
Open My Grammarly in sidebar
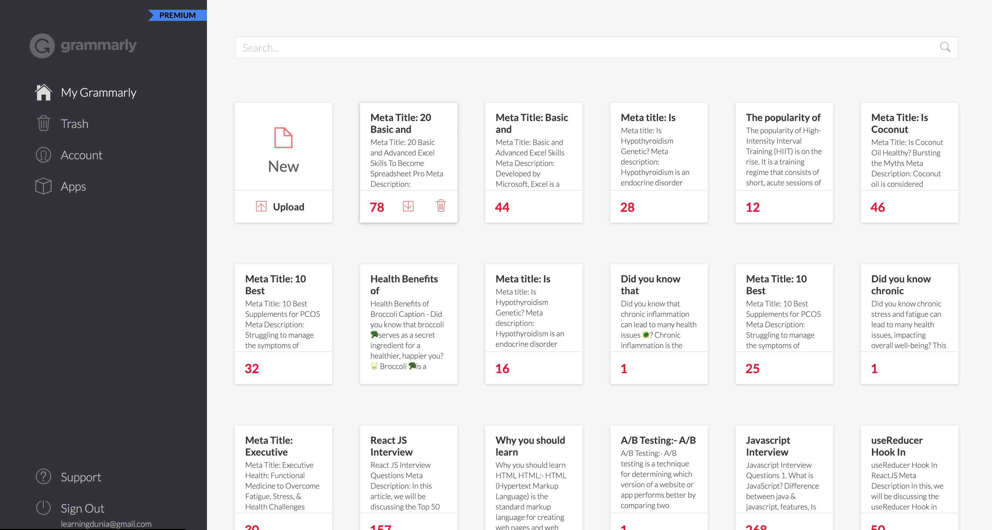[x=98, y=93]
